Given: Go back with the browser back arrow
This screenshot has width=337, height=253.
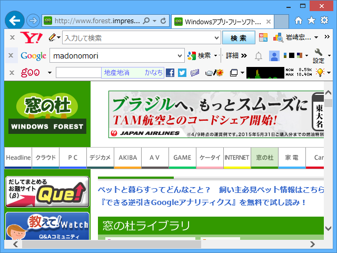Looking at the screenshot, I should (x=15, y=21).
